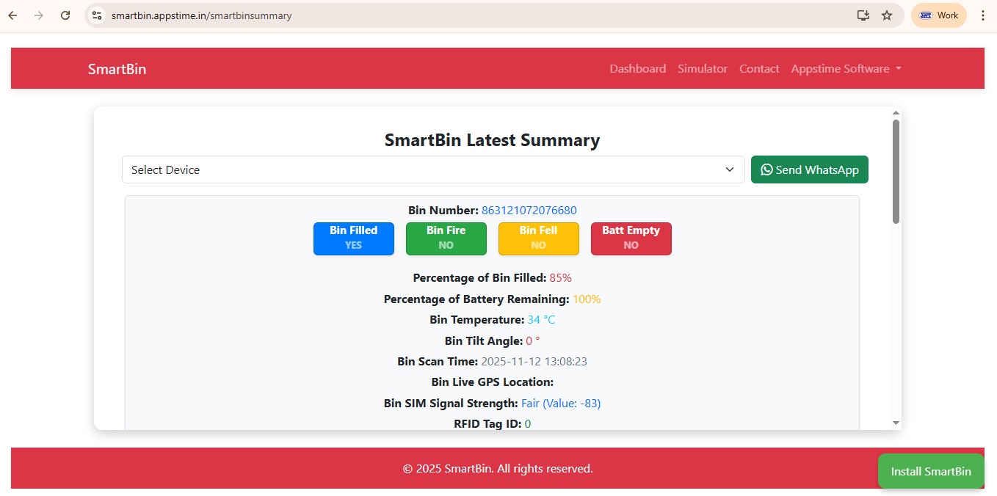The image size is (997, 496).
Task: Click the WhatsApp icon on Send WhatsApp button
Action: click(766, 169)
